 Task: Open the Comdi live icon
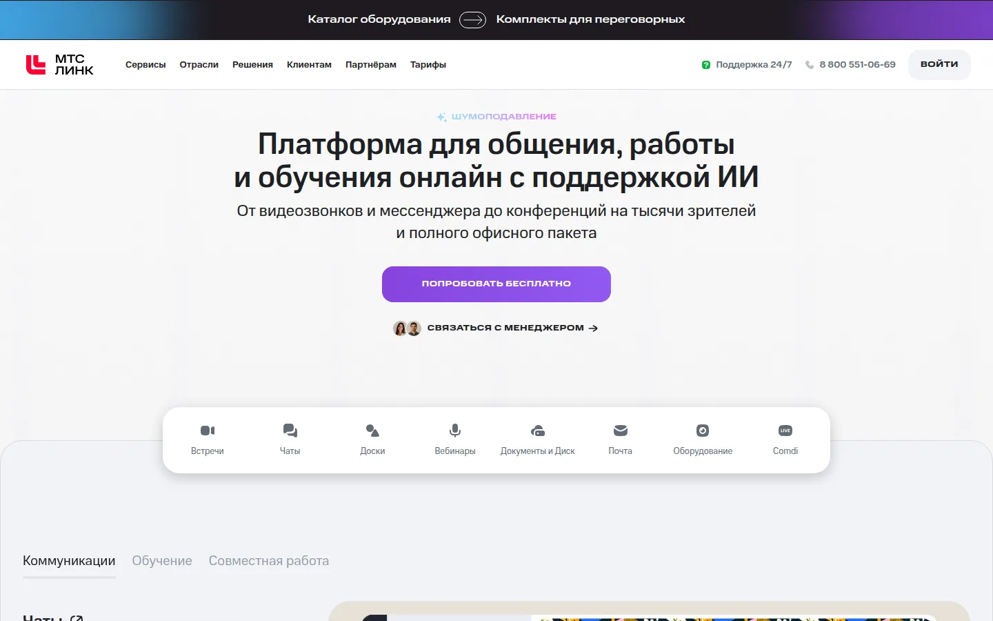tap(785, 431)
